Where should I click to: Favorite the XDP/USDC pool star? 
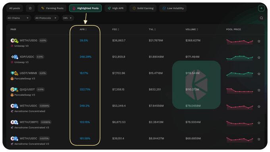coord(259,57)
